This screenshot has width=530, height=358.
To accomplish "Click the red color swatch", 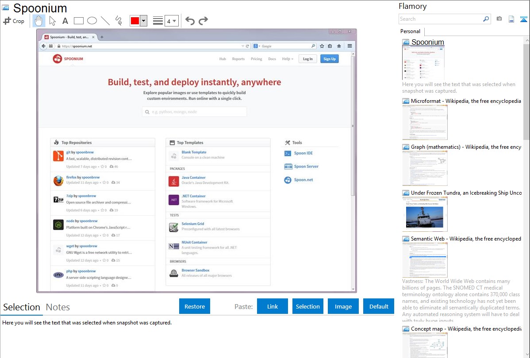I will (x=135, y=21).
